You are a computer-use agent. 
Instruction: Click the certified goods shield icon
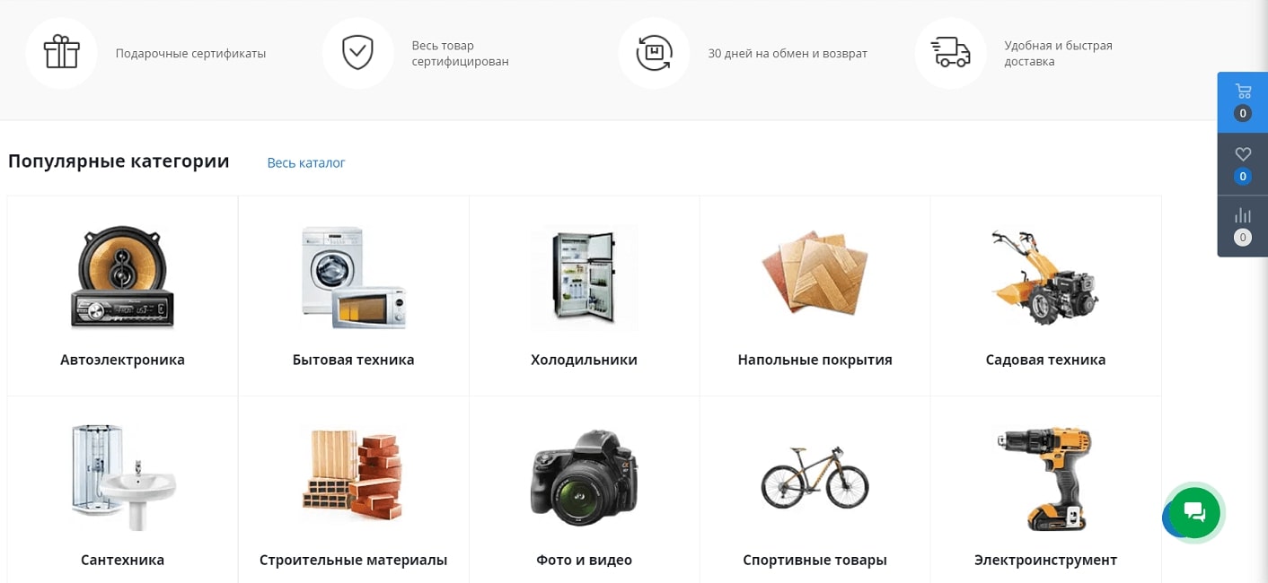click(x=357, y=53)
